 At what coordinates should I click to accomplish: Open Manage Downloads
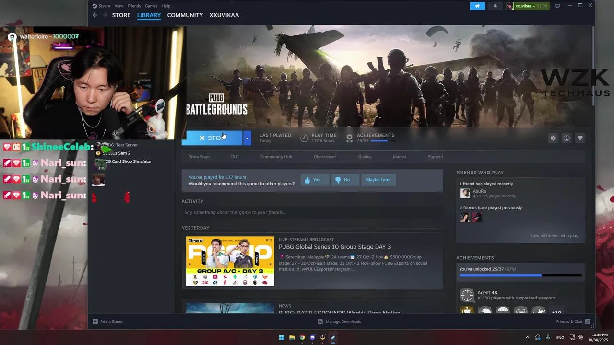pos(339,322)
